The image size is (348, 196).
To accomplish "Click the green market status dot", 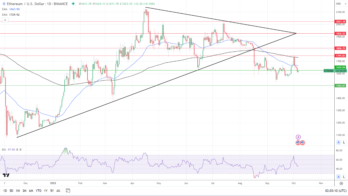I will click(x=73, y=4).
